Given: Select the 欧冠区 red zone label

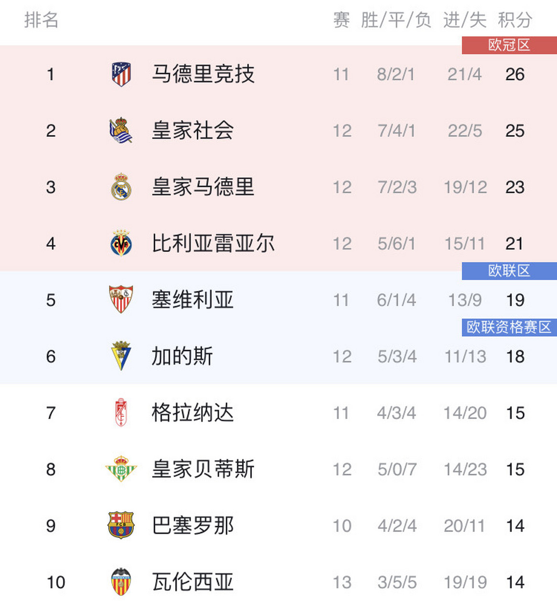Looking at the screenshot, I should [509, 45].
